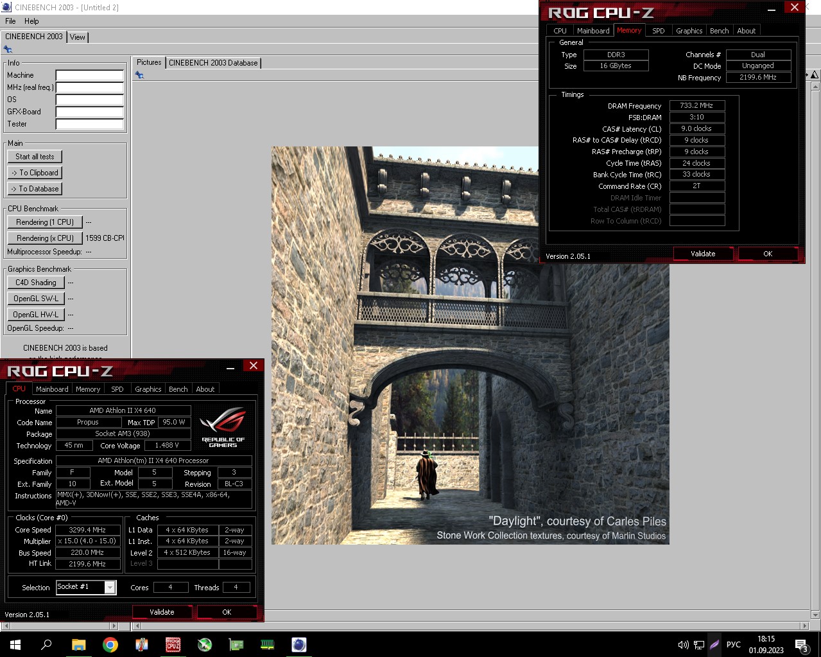Screen dimensions: 821x657
Task: Click the horizontal scrollbar below the picture view
Action: pyautogui.click(x=471, y=626)
